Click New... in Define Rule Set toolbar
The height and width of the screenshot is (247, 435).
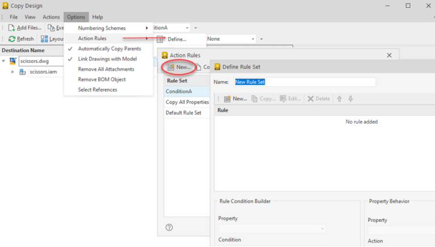coord(235,99)
